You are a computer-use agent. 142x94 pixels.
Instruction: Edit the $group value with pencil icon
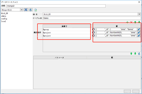[x=139, y=29]
